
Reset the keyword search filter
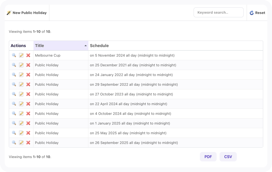pyautogui.click(x=257, y=13)
